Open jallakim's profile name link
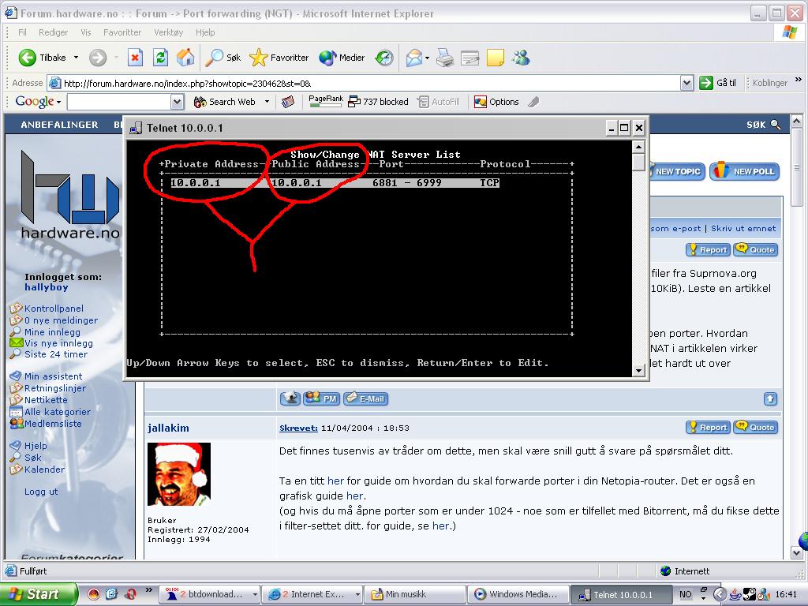 click(x=168, y=428)
